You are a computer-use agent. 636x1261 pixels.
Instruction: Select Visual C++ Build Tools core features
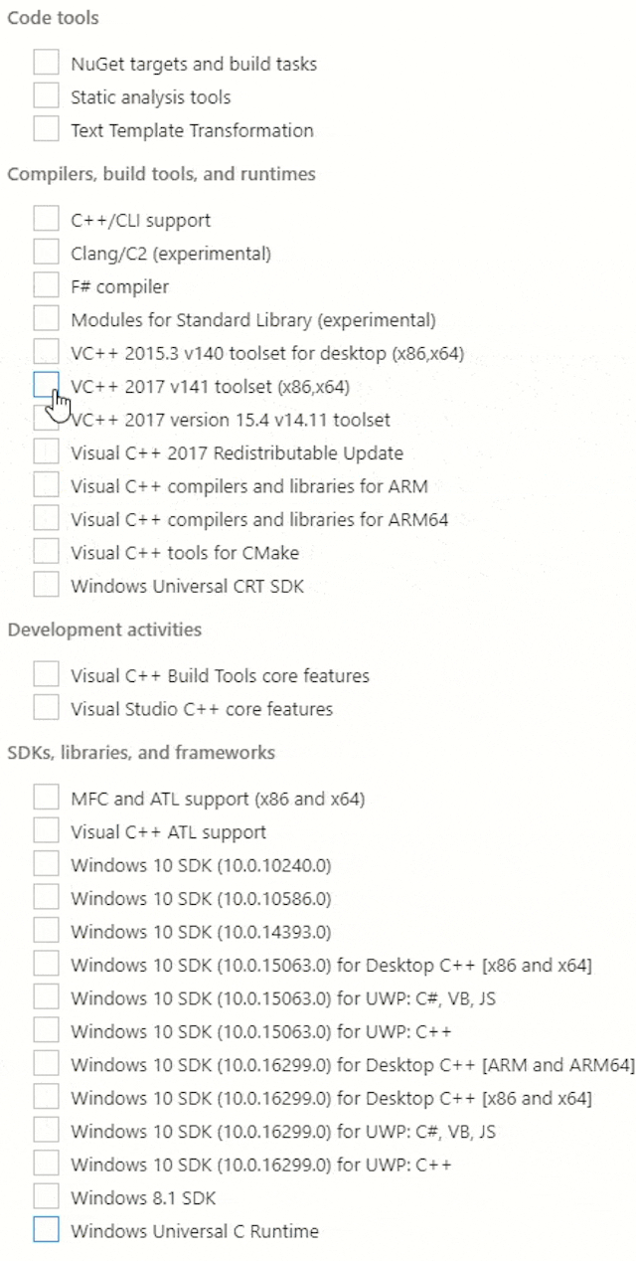[x=45, y=674]
